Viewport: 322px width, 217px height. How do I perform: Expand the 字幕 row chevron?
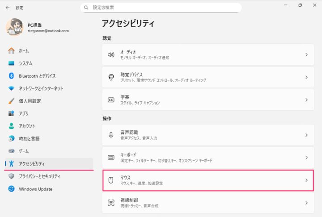click(306, 100)
